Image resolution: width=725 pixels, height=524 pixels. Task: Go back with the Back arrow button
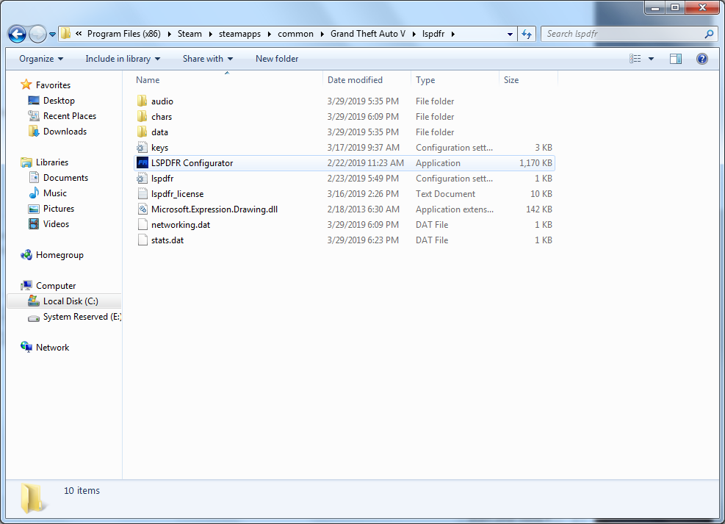(x=17, y=34)
